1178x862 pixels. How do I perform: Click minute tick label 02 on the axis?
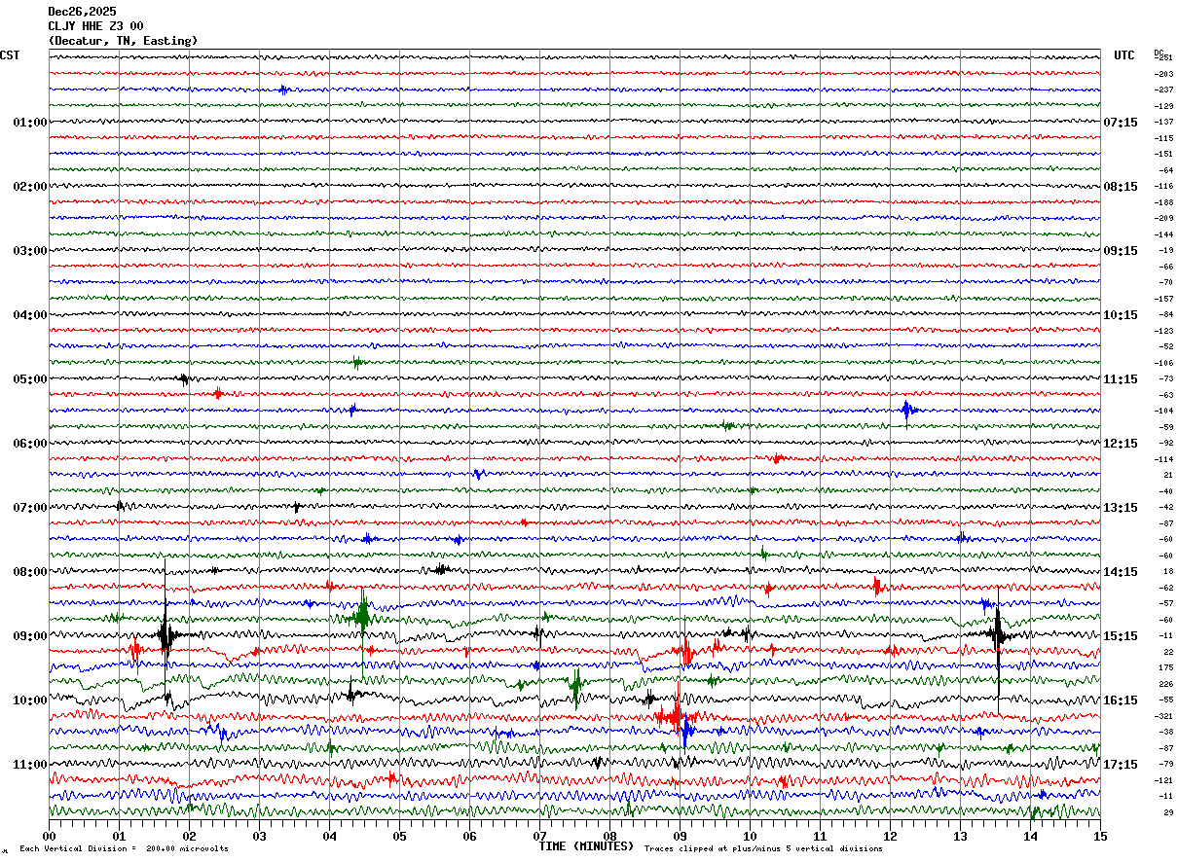point(189,836)
